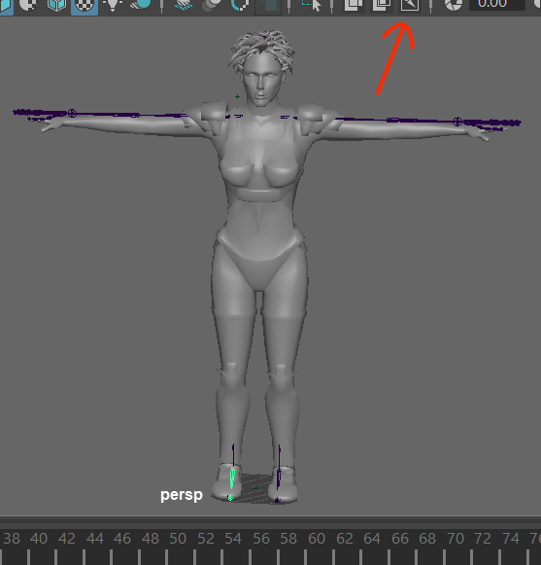Click the exposure value field 0.00

click(497, 4)
